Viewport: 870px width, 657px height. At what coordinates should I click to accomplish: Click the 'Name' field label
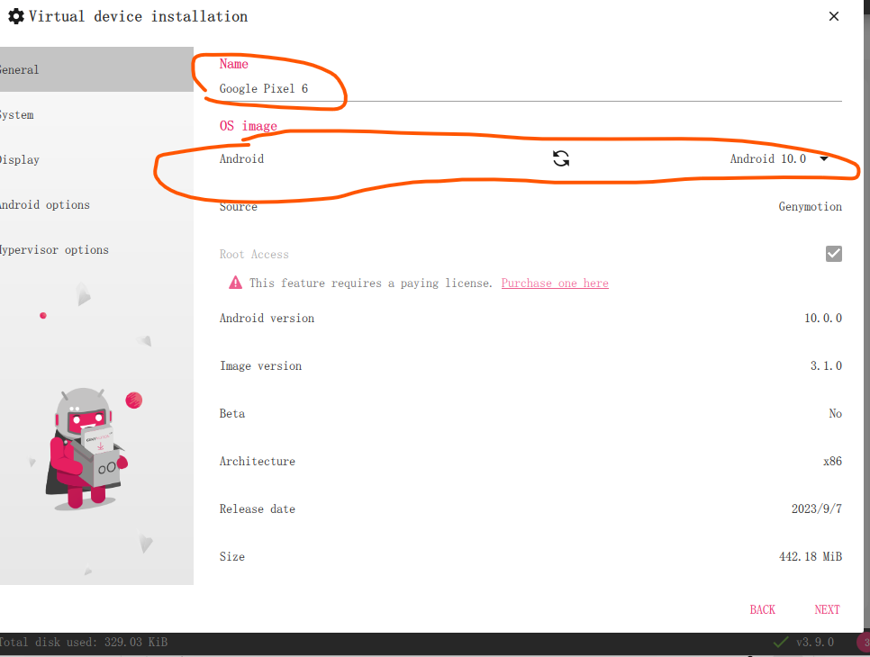[233, 64]
